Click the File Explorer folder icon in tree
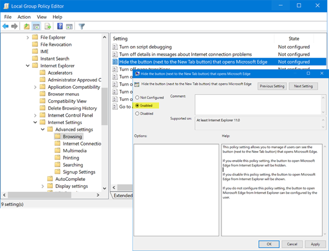Image resolution: width=329 pixels, height=251 pixels. (35, 37)
